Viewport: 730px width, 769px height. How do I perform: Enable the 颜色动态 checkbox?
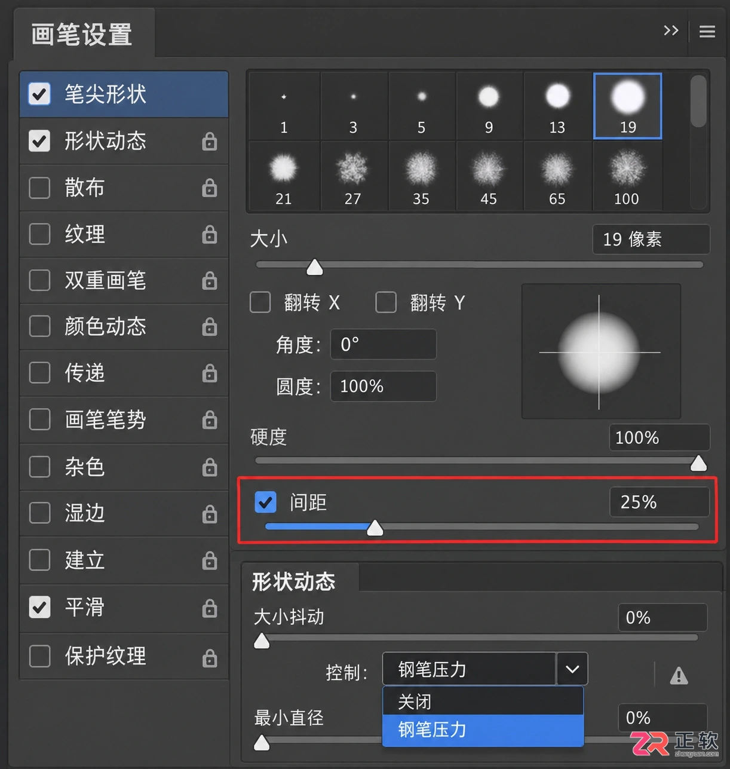click(x=39, y=326)
